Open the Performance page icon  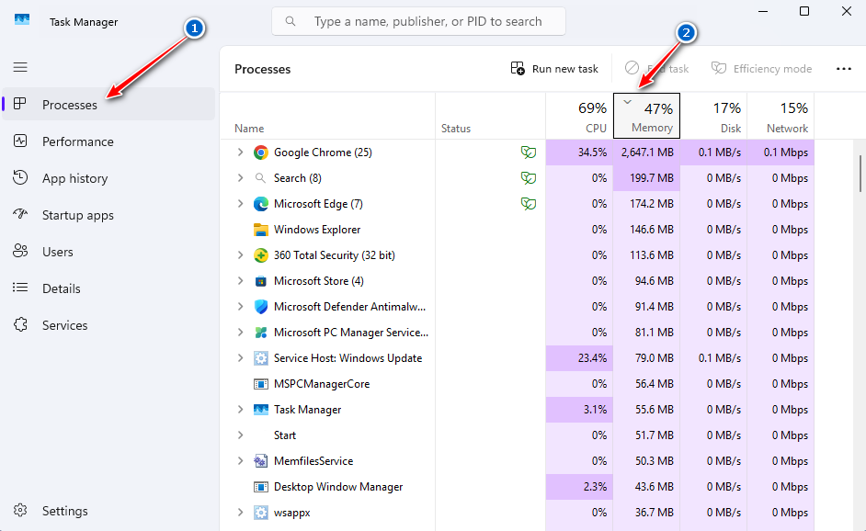pos(20,141)
